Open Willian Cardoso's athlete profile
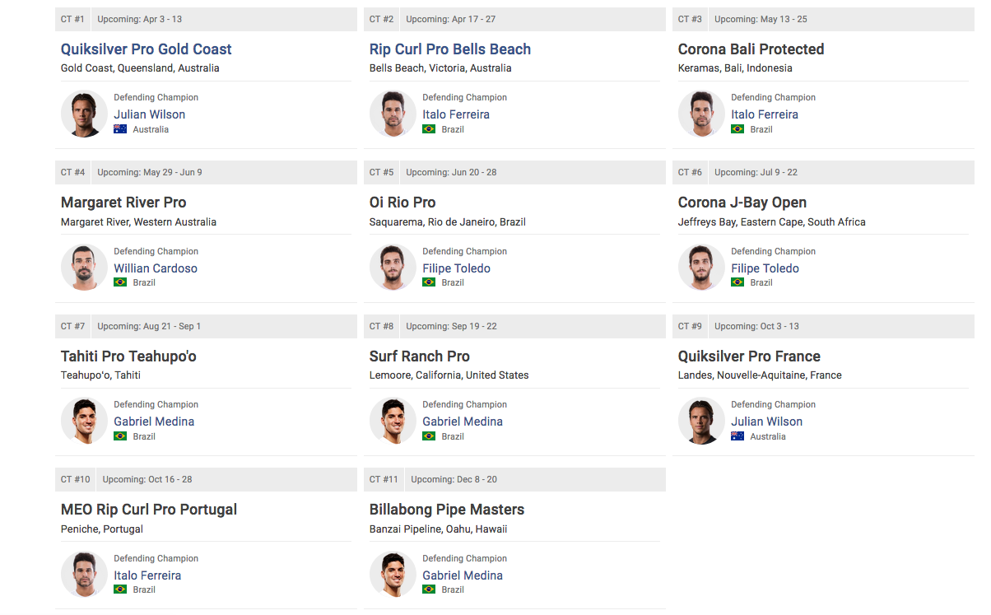Viewport: 991px width, 615px height. pyautogui.click(x=156, y=268)
